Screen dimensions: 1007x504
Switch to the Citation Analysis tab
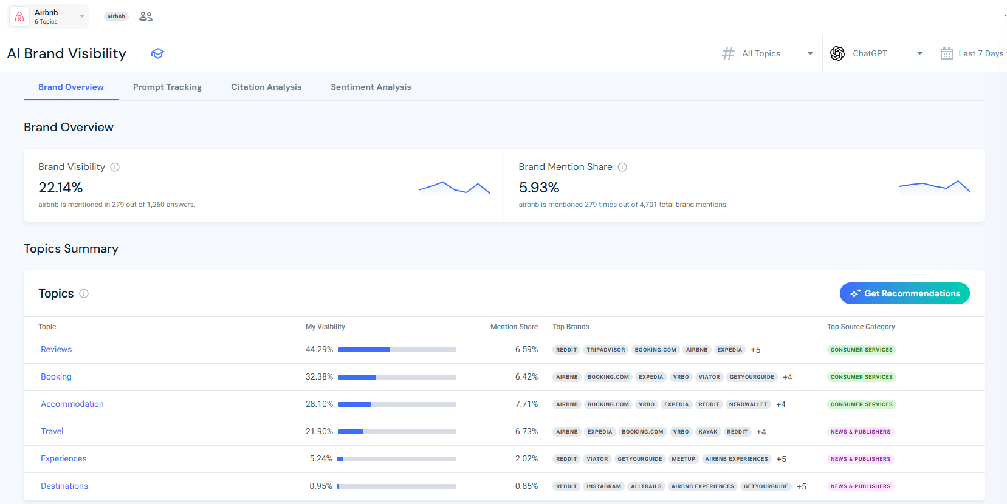click(266, 87)
